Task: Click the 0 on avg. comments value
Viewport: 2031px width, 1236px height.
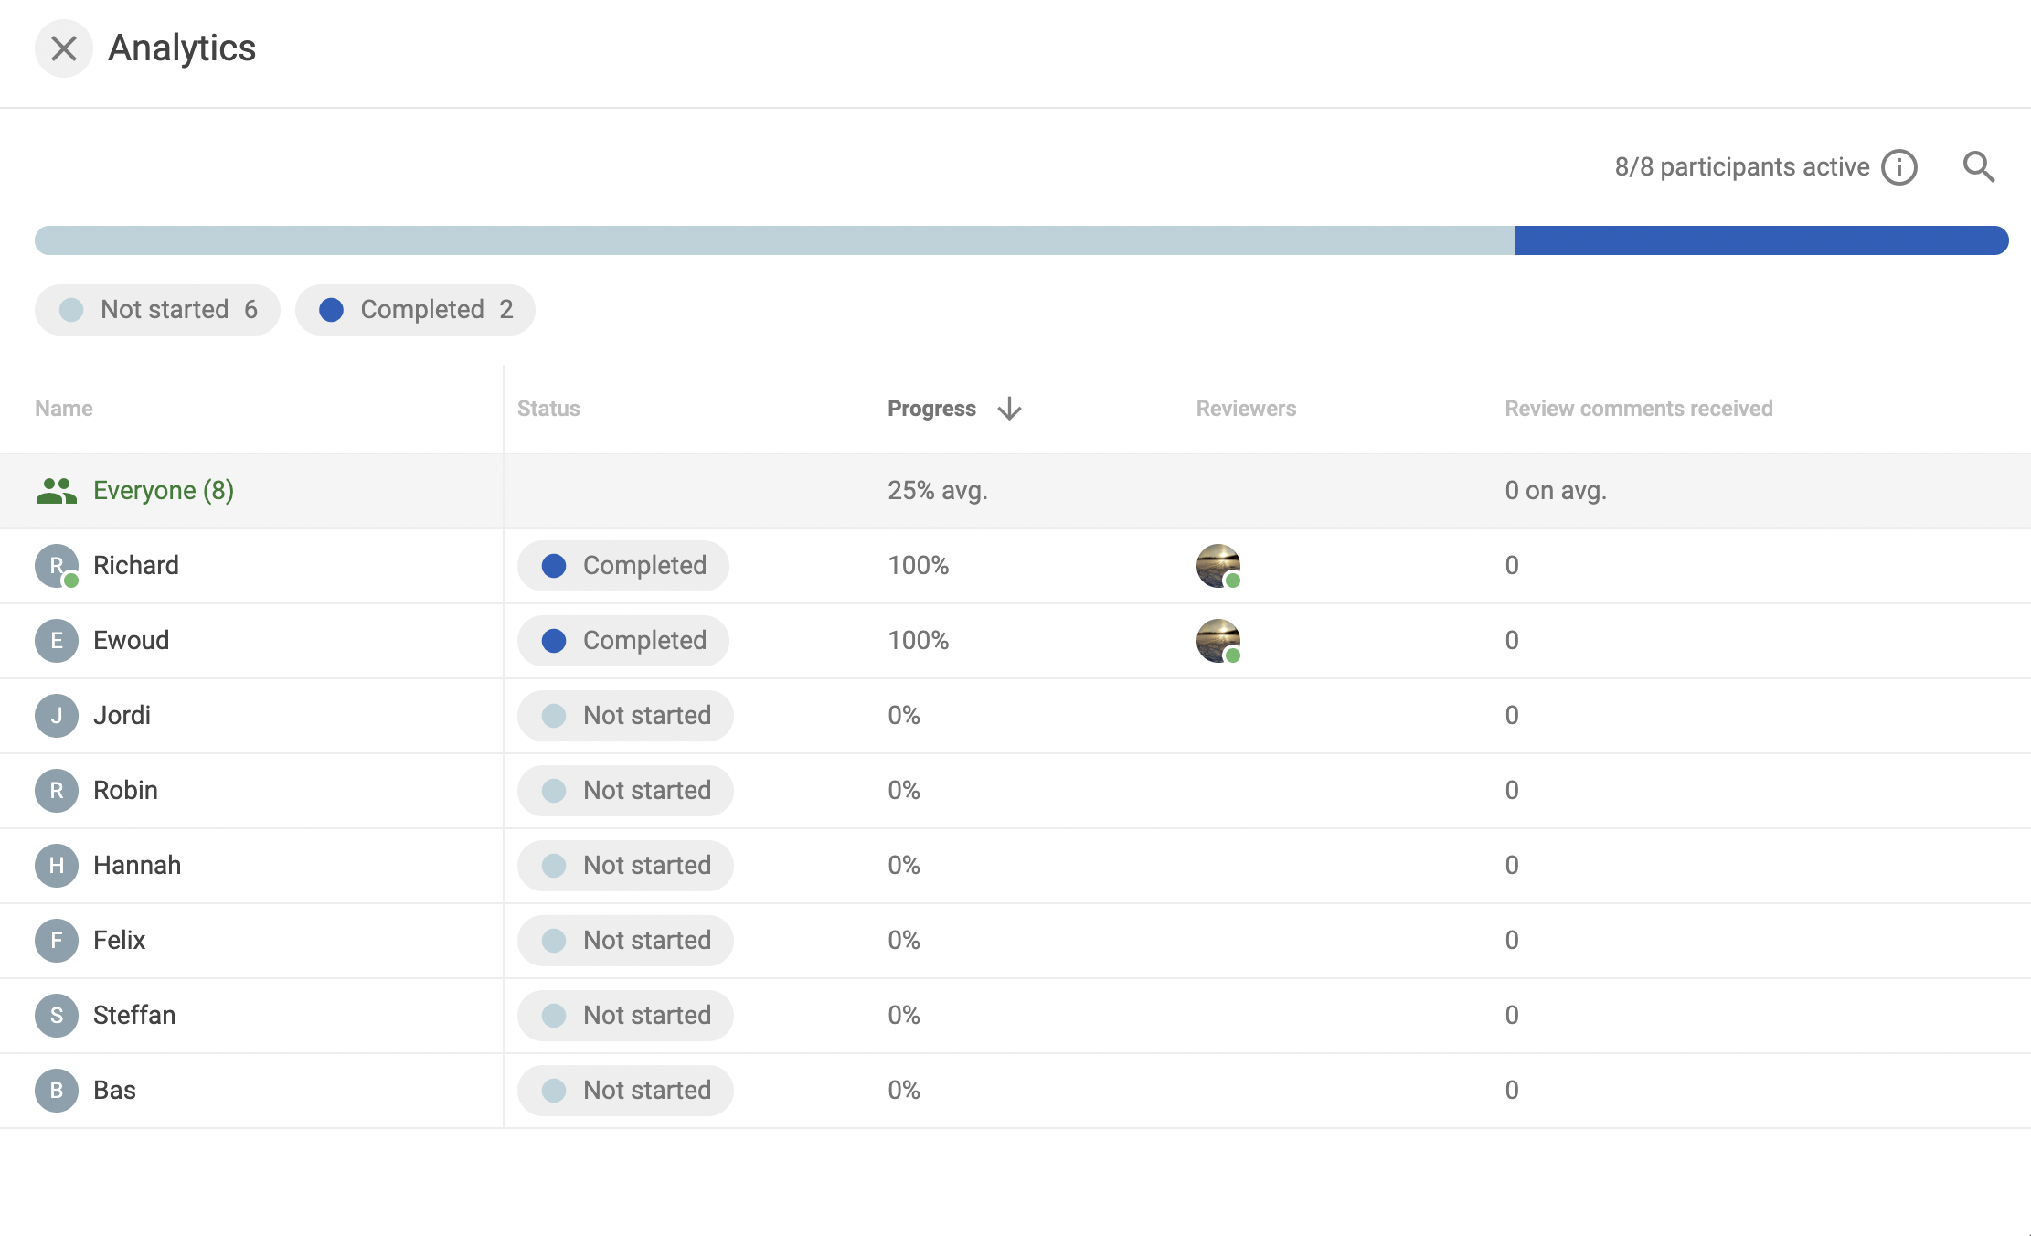Action: coord(1556,491)
